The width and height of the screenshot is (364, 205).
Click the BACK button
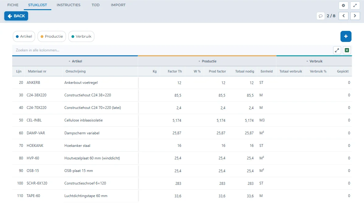click(x=16, y=16)
